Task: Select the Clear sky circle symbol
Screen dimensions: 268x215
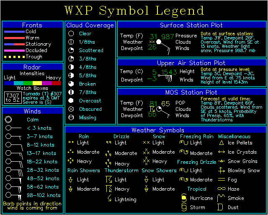Action: 71,34
